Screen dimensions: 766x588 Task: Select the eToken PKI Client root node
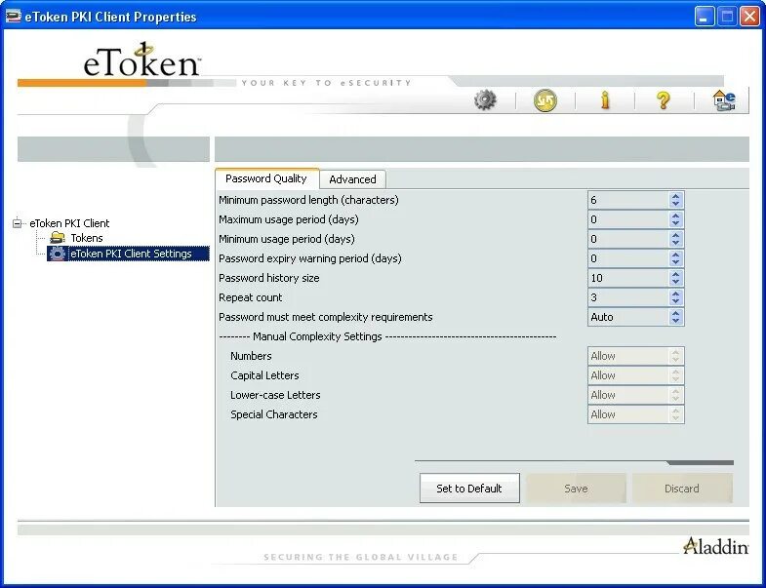(69, 223)
